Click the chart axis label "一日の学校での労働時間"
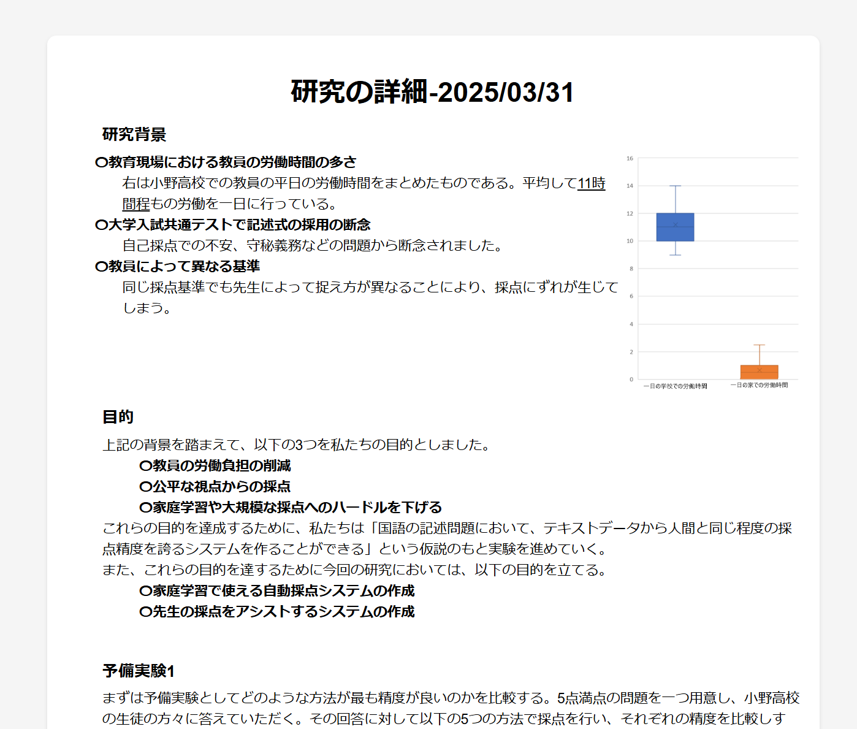The height and width of the screenshot is (729, 857). point(676,384)
